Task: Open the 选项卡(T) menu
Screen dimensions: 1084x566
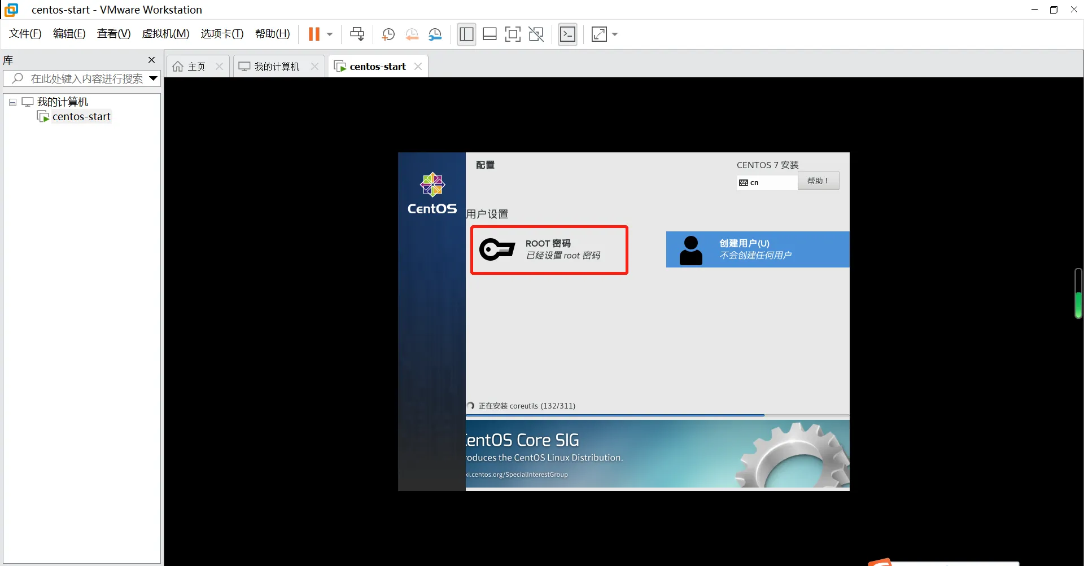Action: (x=222, y=34)
